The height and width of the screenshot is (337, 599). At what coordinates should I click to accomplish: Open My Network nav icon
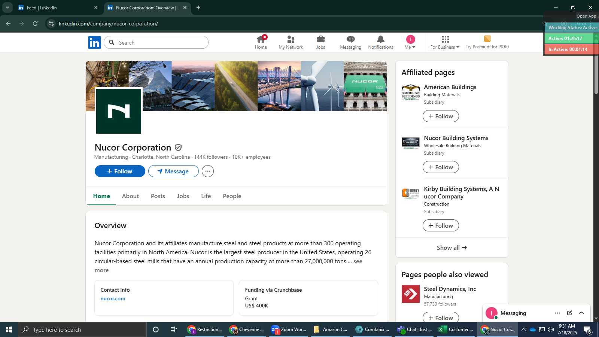click(x=291, y=42)
